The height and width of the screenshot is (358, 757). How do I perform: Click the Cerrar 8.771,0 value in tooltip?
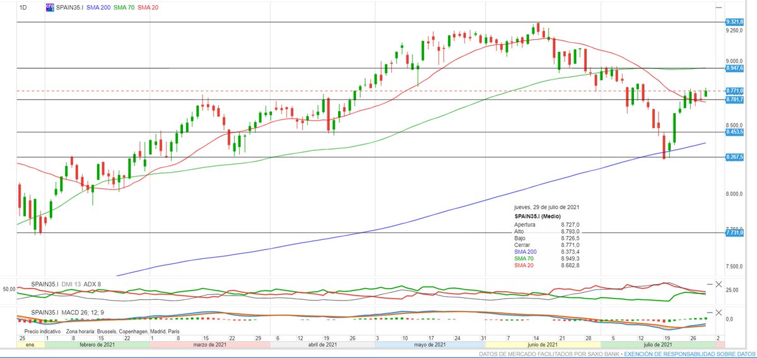click(x=570, y=244)
